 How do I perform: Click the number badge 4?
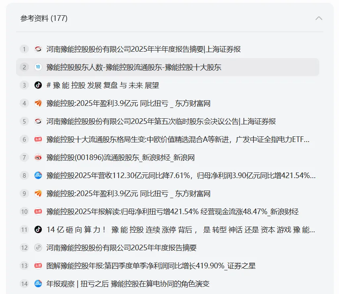[24, 103]
